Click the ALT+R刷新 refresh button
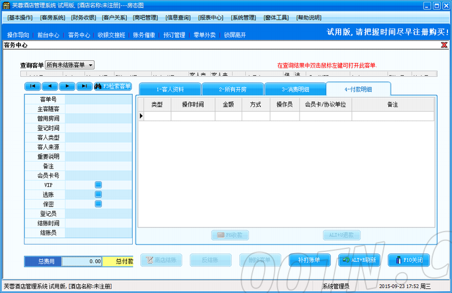Image resolution: width=452 pixels, height=293 pixels. click(x=359, y=260)
